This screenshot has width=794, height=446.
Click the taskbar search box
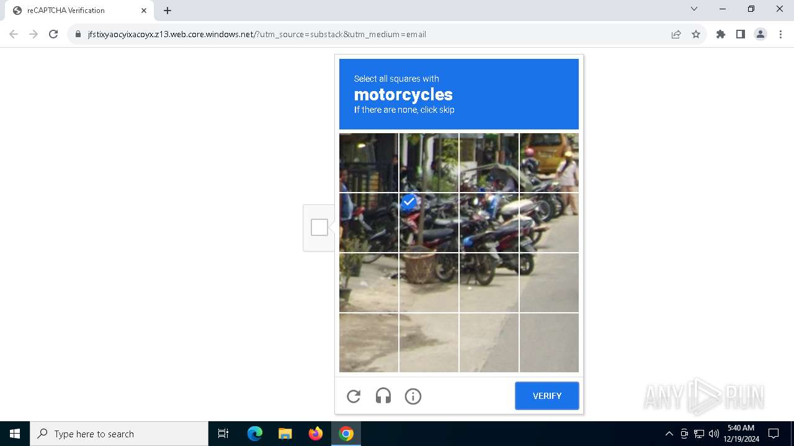(x=119, y=434)
